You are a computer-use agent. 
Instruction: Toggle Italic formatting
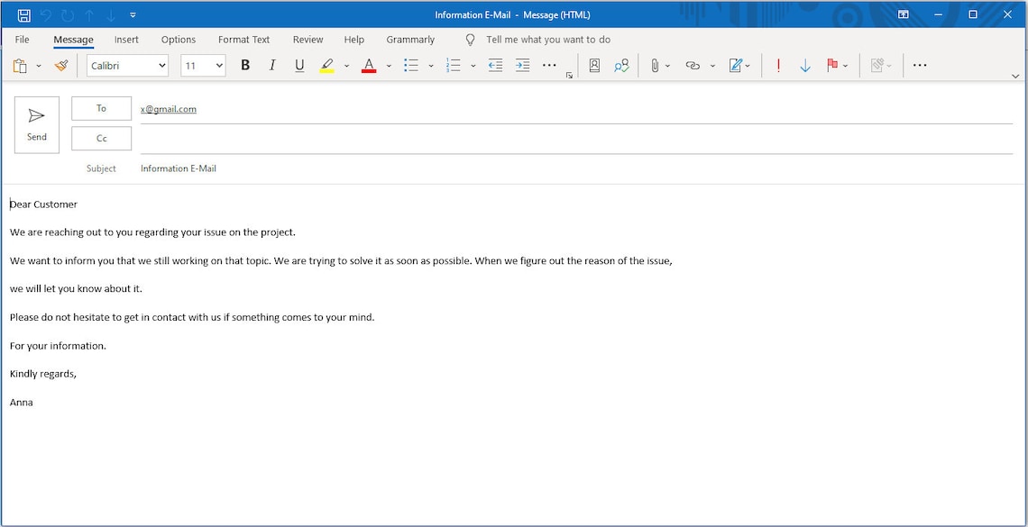272,66
